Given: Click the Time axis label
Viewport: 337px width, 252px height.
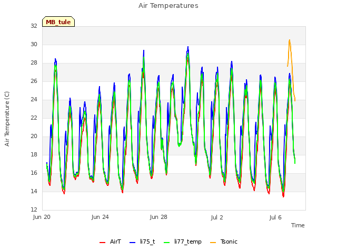Looking at the screenshot, I should 298,225.
